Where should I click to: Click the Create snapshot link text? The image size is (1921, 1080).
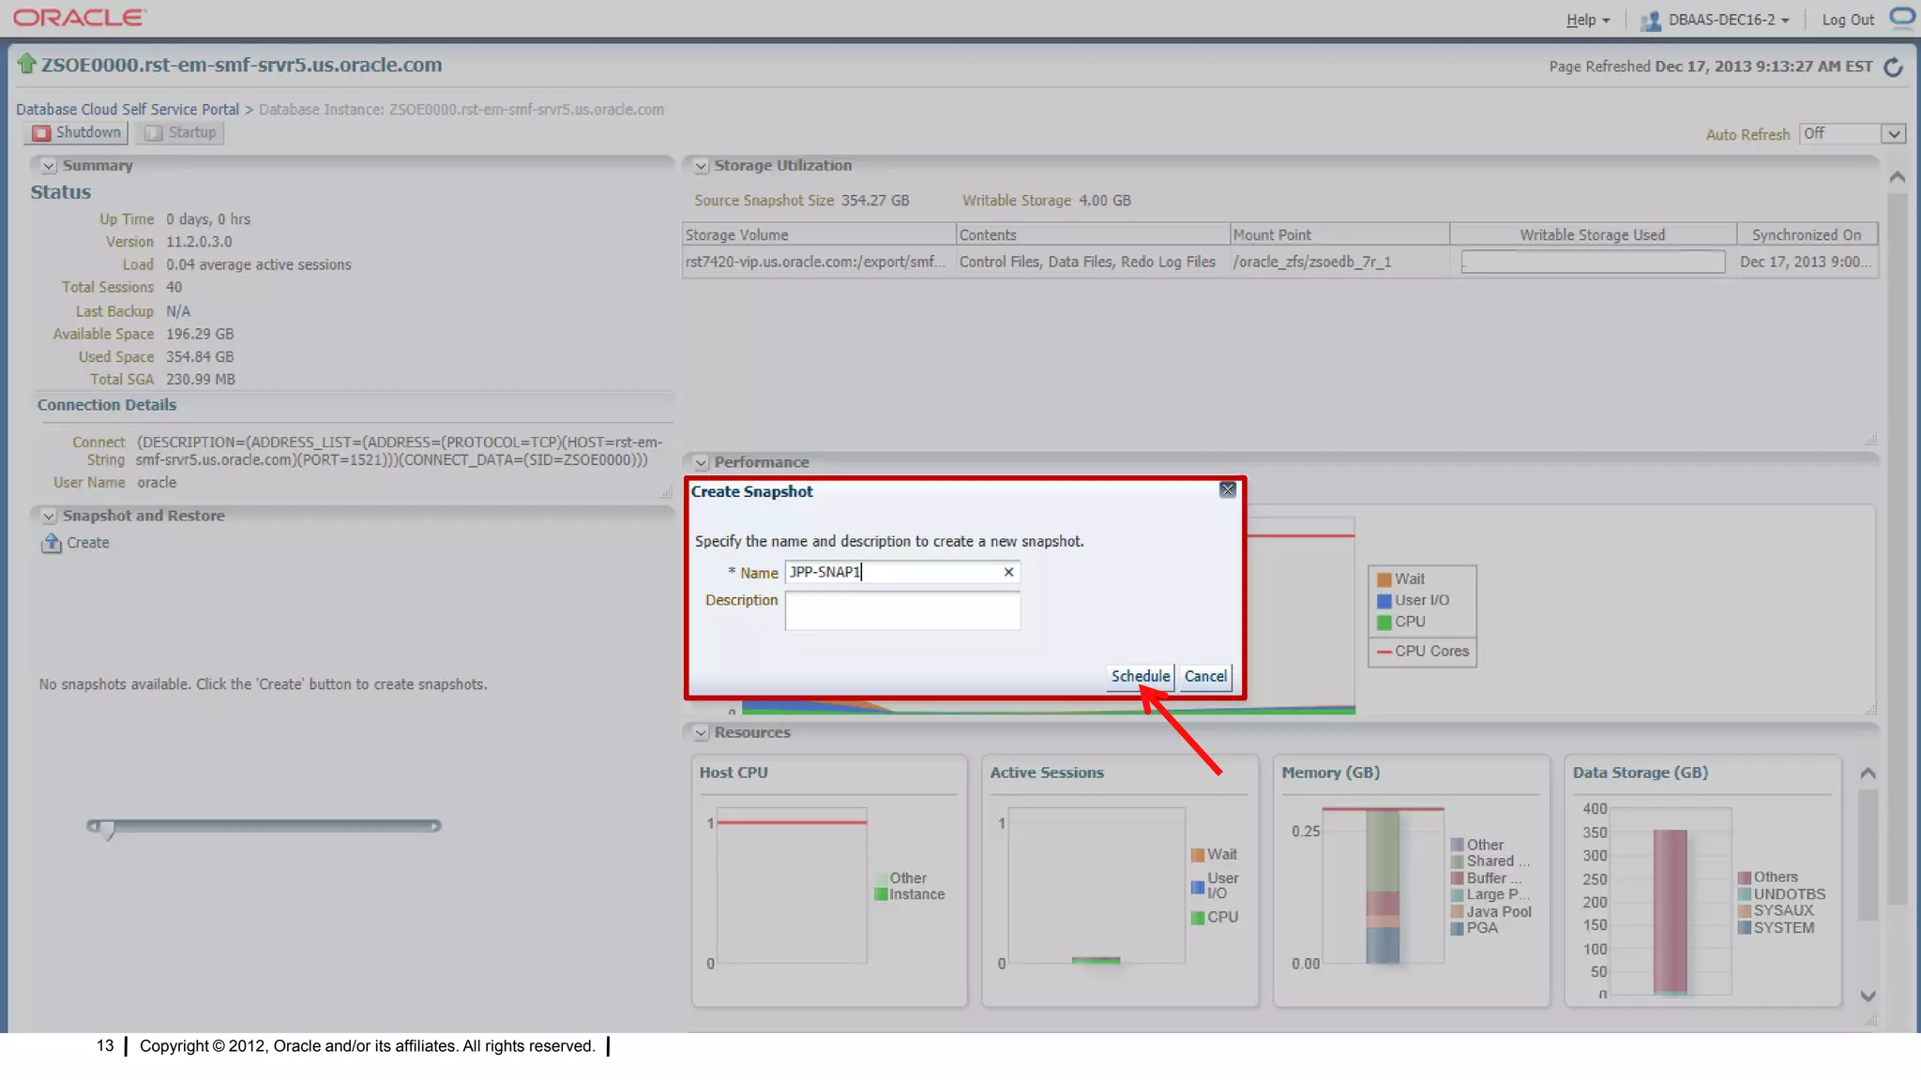(88, 543)
